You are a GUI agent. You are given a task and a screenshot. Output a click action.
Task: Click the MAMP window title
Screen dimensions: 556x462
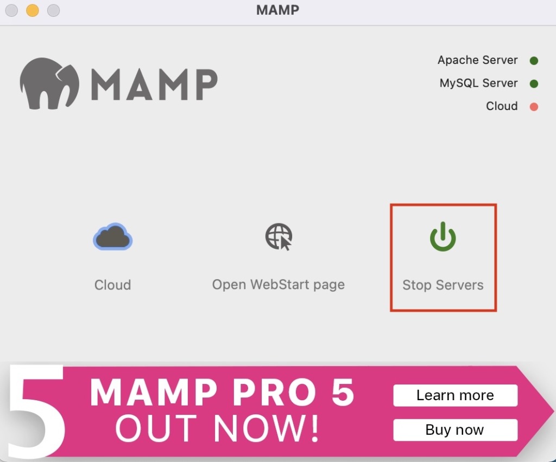point(277,10)
